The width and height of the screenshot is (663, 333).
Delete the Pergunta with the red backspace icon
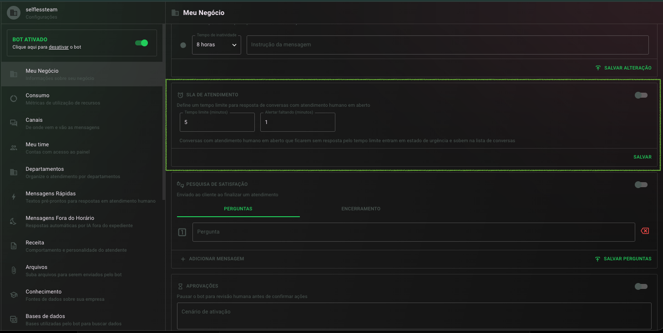(645, 231)
